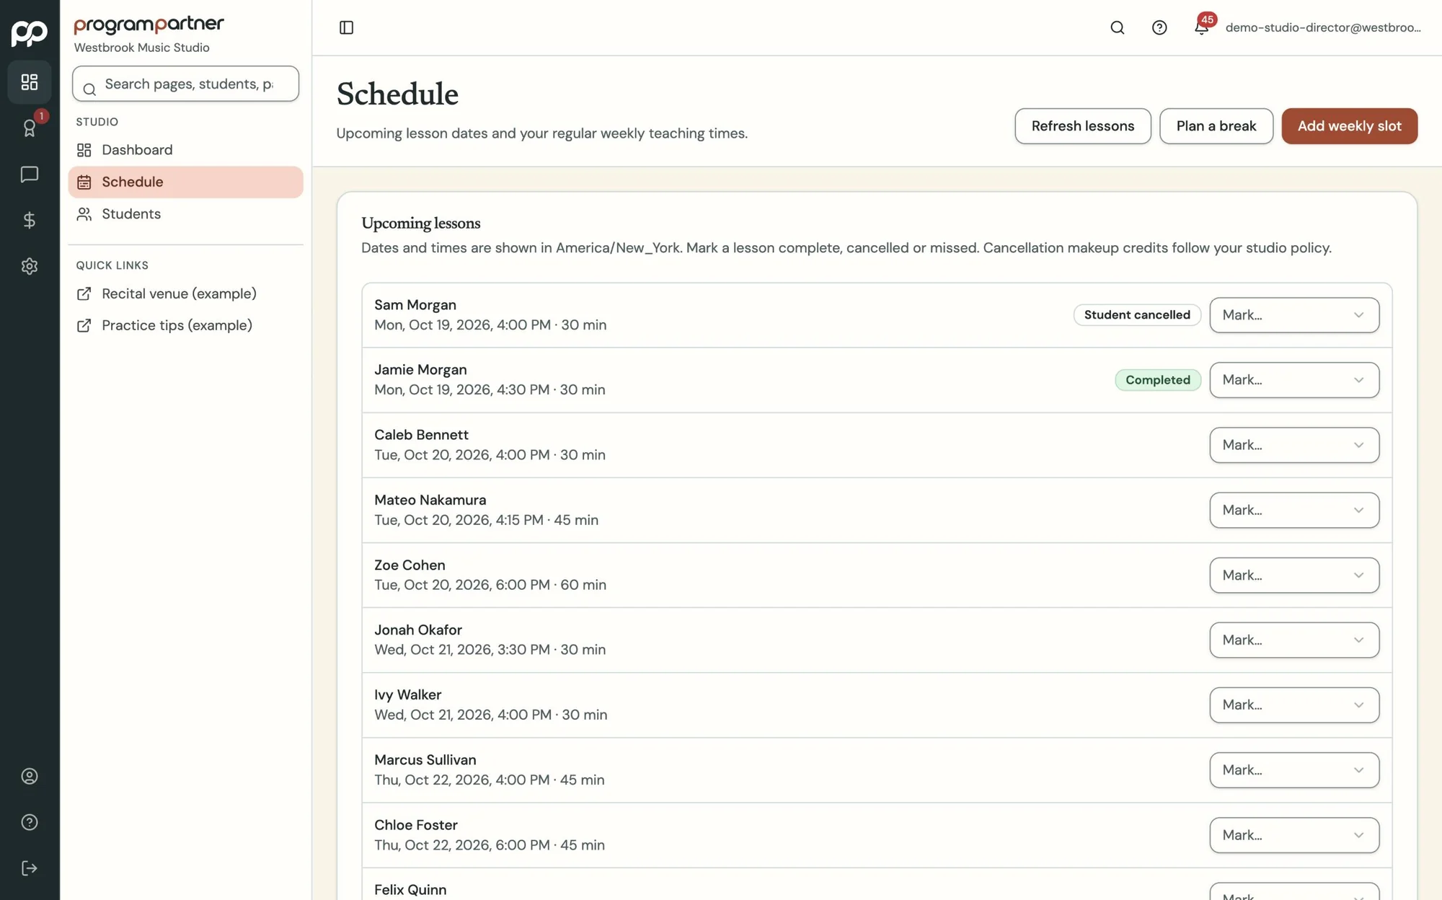This screenshot has height=900, width=1442.
Task: Open the Students menu item
Action: pos(185,214)
